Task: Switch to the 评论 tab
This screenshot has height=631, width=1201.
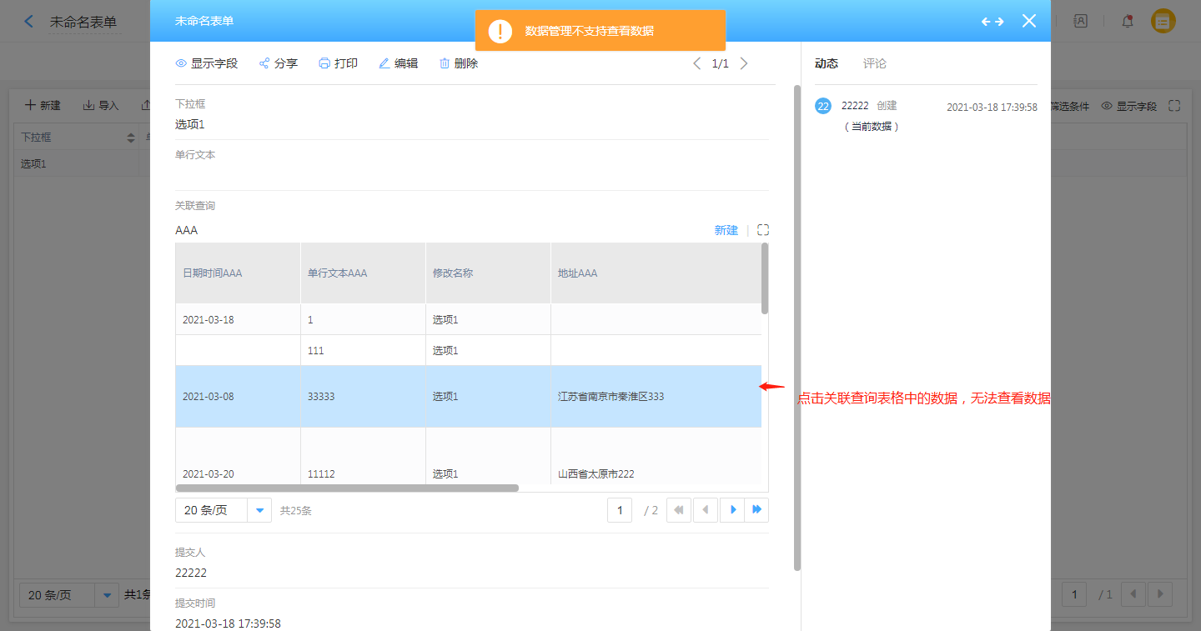Action: [875, 63]
